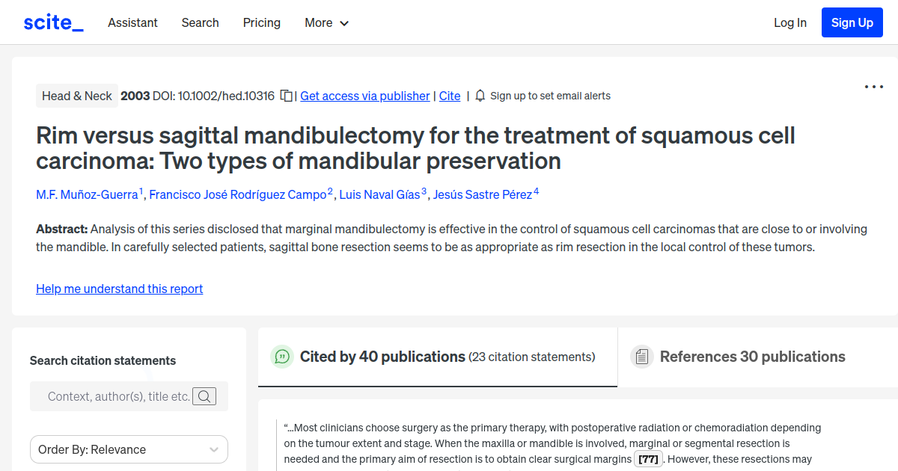
Task: Open the three-dot options menu
Action: pyautogui.click(x=873, y=87)
